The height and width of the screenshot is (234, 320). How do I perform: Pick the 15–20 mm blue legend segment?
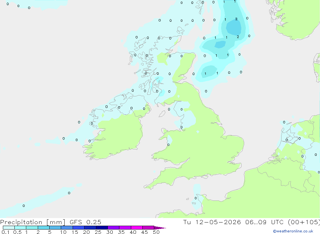[x=79, y=228]
